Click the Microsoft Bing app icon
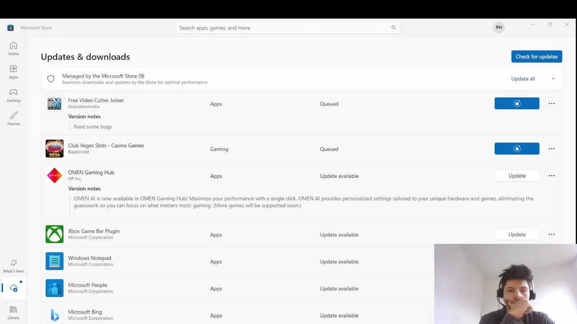 pyautogui.click(x=55, y=315)
